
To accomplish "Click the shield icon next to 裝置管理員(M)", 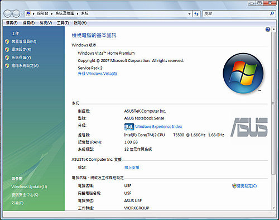I will click(7, 41).
